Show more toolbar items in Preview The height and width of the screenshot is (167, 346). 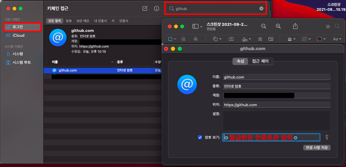pos(328,26)
